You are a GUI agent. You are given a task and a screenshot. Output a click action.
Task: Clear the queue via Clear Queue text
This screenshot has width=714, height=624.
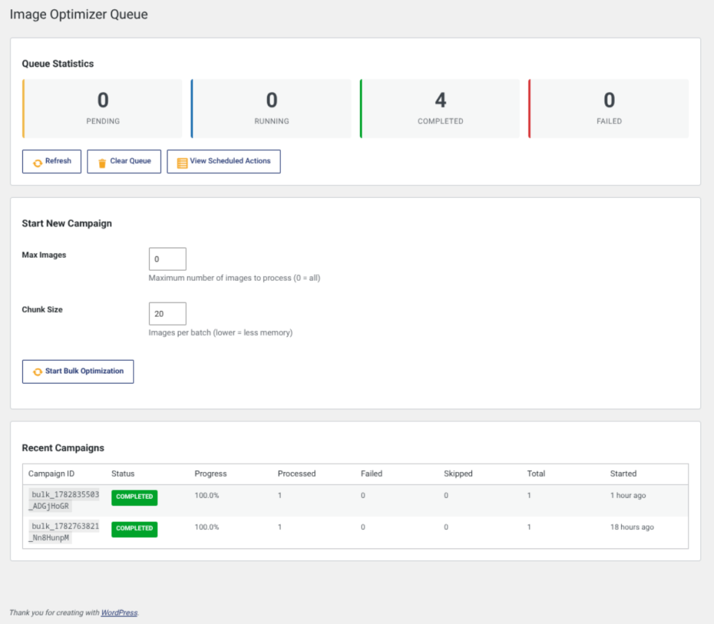click(x=130, y=161)
